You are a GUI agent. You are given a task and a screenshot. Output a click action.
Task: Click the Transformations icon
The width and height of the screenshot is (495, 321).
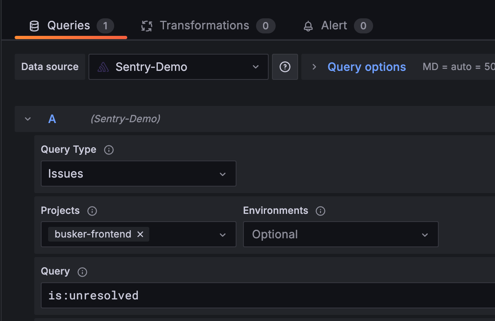click(x=146, y=26)
